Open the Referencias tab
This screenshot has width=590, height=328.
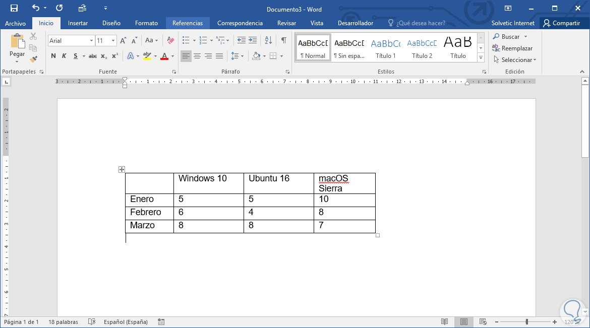tap(188, 23)
